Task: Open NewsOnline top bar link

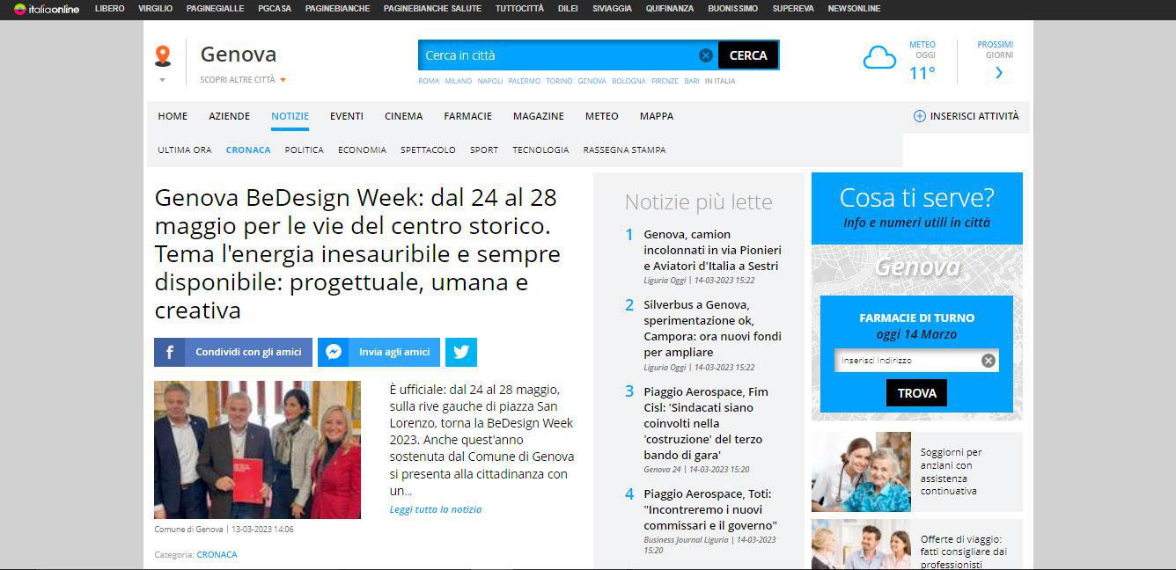Action: pyautogui.click(x=854, y=9)
